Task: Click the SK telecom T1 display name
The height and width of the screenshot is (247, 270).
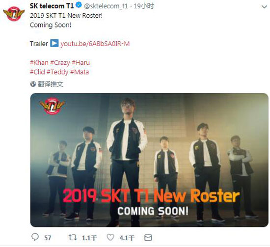Action: [x=52, y=6]
